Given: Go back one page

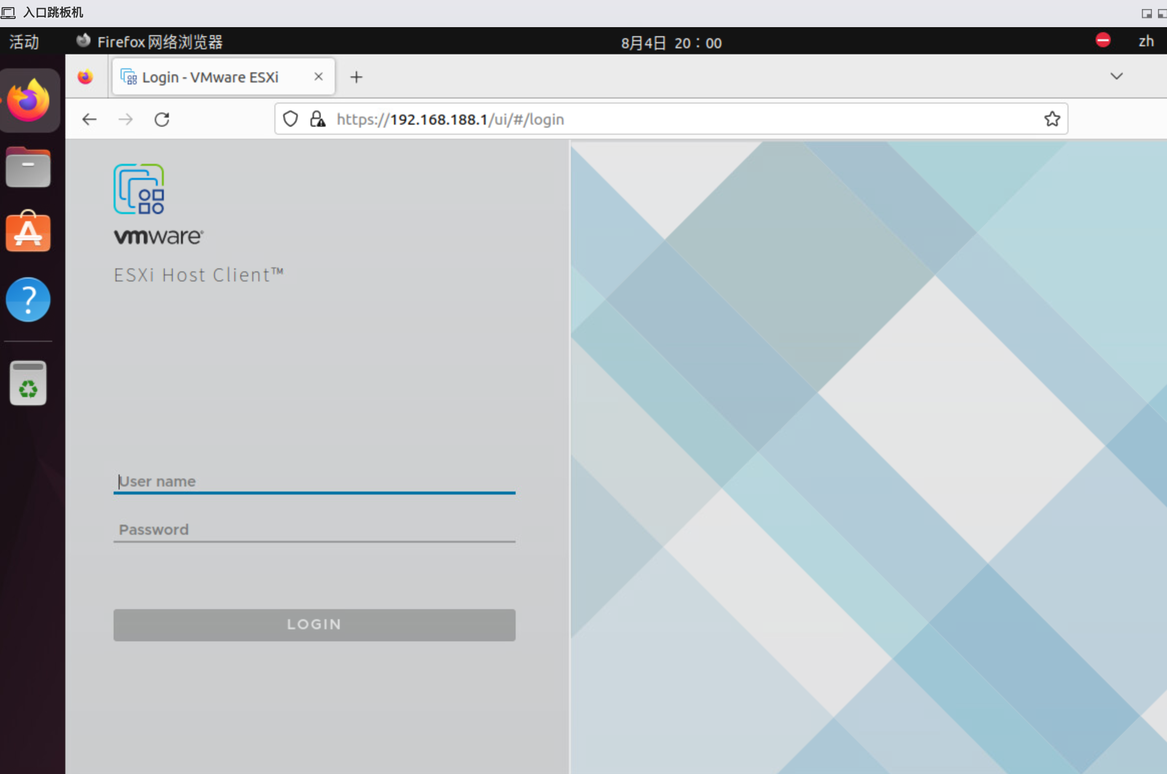Looking at the screenshot, I should [89, 119].
